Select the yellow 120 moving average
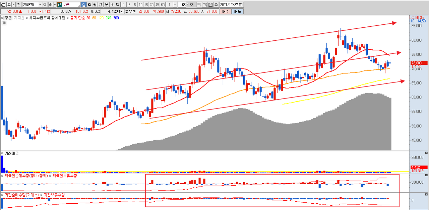The height and width of the screenshot is (210, 429). 101,18
